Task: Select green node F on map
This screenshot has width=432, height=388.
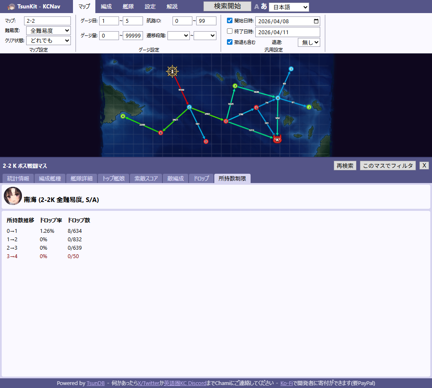Action: coord(235,86)
